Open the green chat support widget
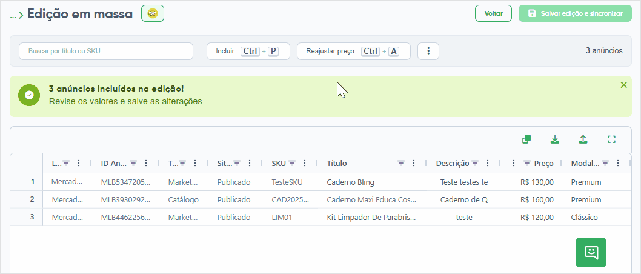The height and width of the screenshot is (274, 641). [x=591, y=252]
